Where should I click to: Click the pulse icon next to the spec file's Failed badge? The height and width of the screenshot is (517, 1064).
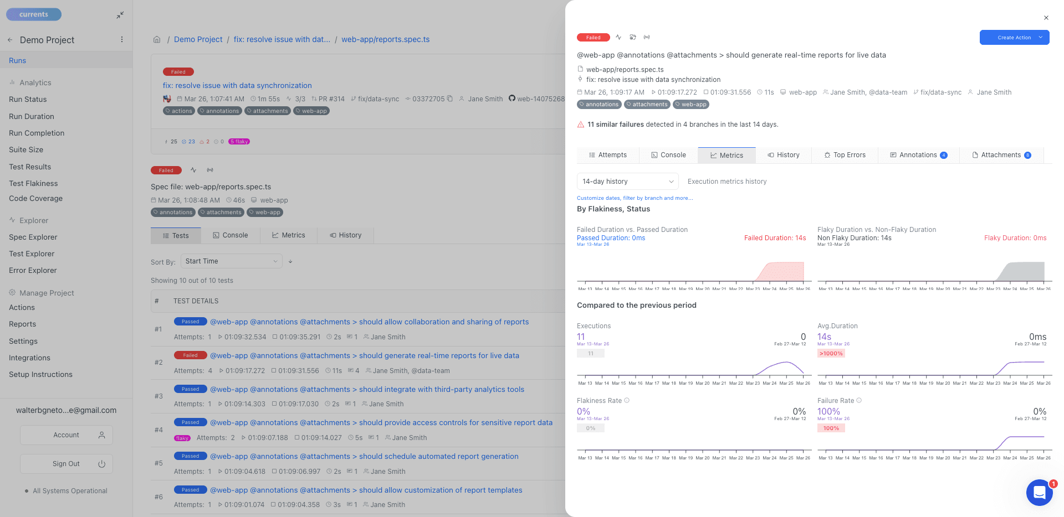(193, 170)
